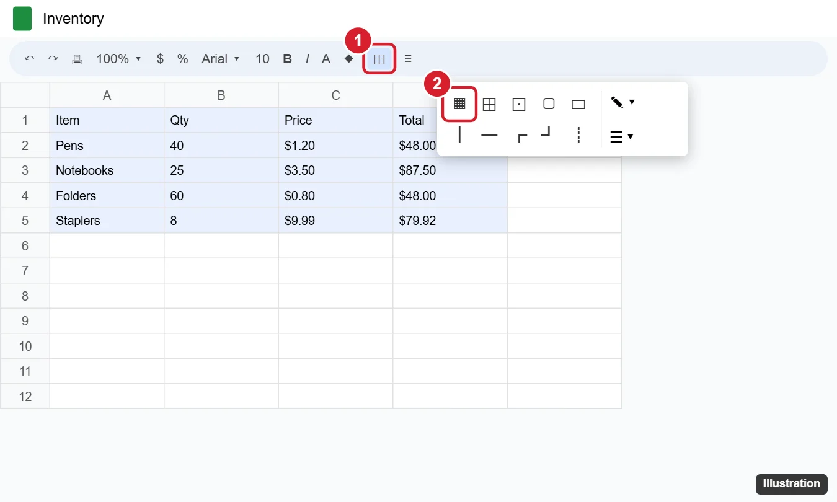Apply all borders option in popup
This screenshot has width=837, height=502.
pos(459,104)
